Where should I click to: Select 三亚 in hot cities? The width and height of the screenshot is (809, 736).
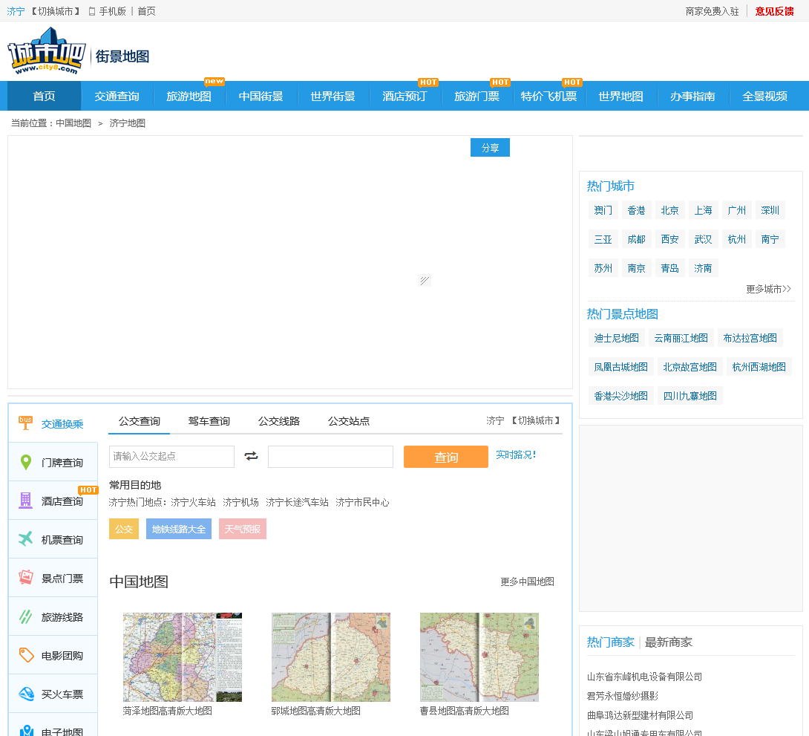(x=603, y=239)
